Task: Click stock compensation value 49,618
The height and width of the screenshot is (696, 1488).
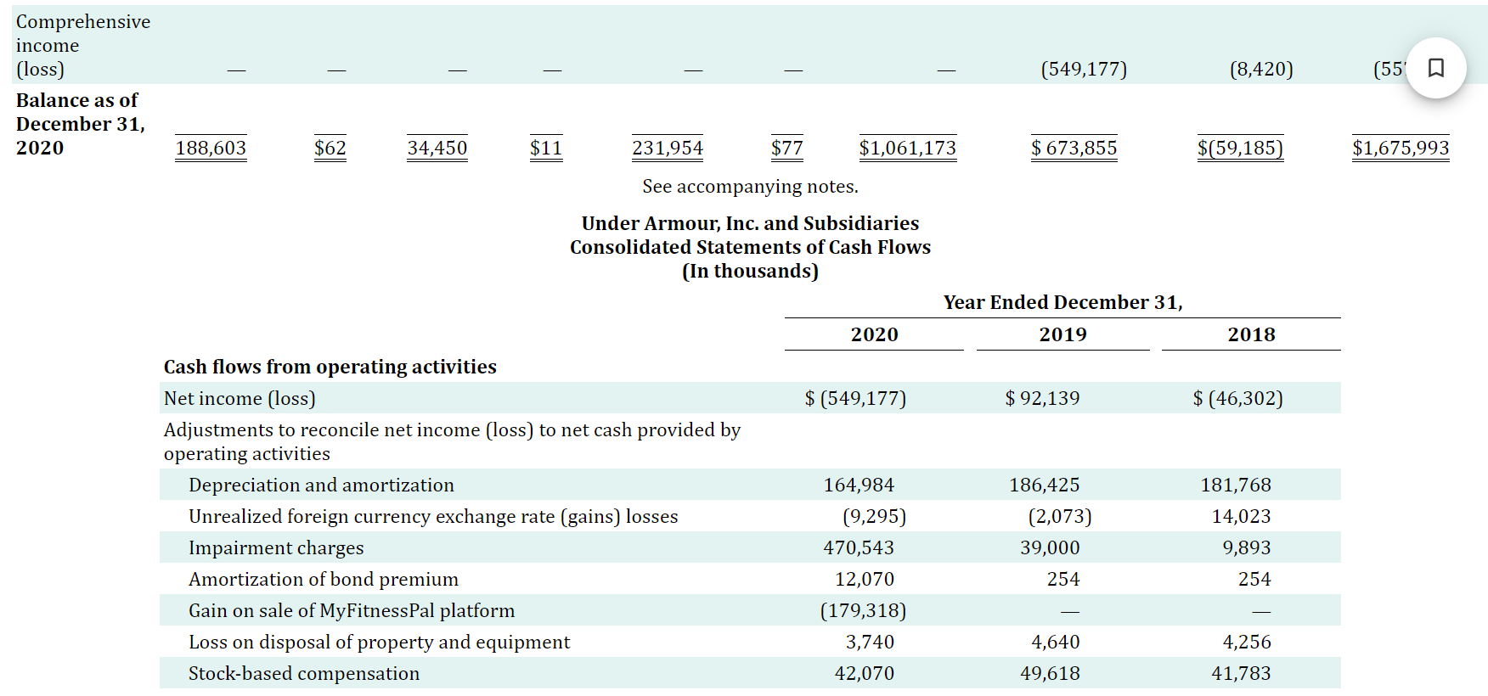Action: pos(1050,673)
